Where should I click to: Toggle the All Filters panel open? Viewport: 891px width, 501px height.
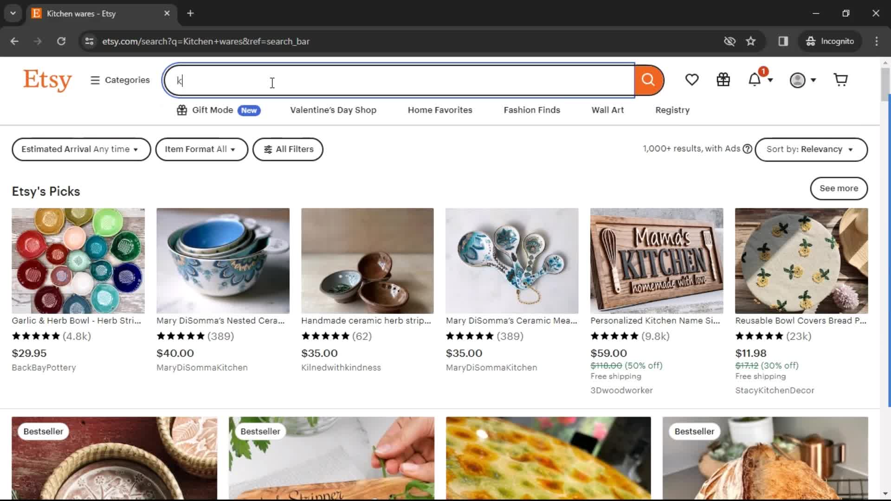pos(288,149)
